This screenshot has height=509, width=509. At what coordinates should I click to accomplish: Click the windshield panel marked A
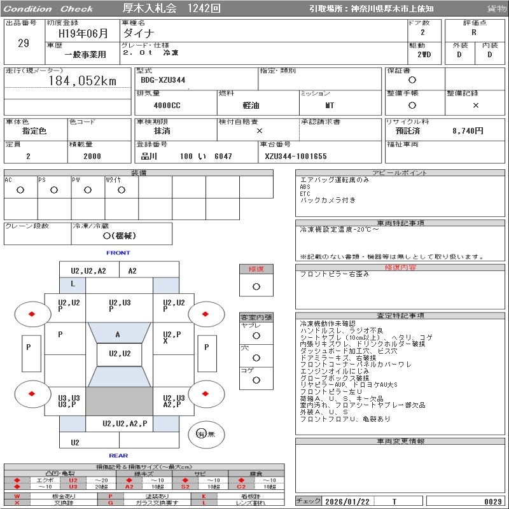[x=118, y=335]
